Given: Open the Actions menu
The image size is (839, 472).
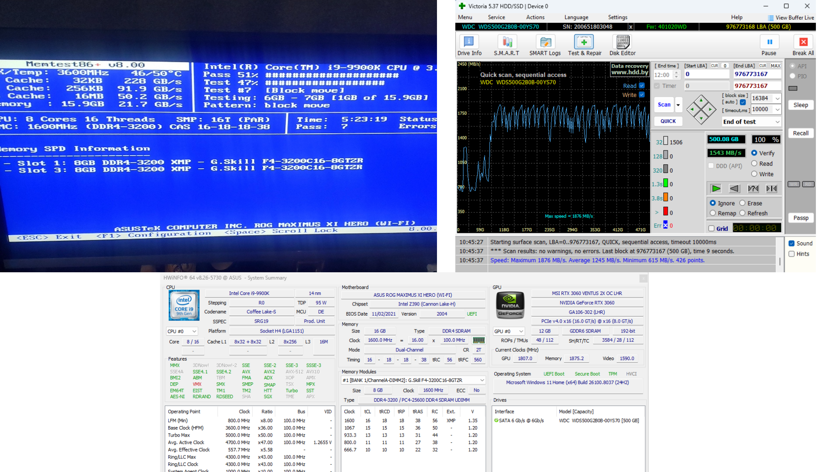Looking at the screenshot, I should 535,17.
